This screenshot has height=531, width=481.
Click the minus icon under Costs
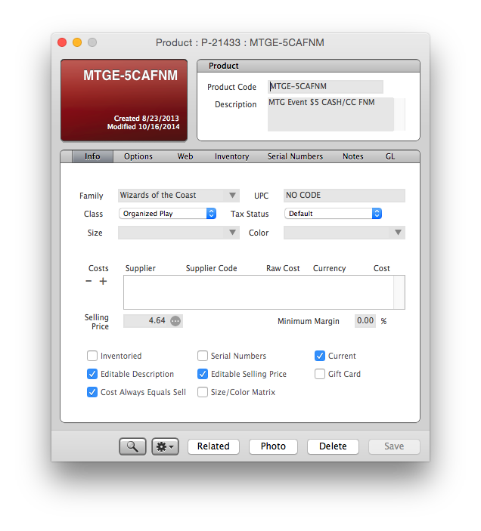(88, 281)
